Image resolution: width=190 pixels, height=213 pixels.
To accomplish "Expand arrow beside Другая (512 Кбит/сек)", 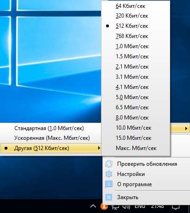I will [99, 148].
